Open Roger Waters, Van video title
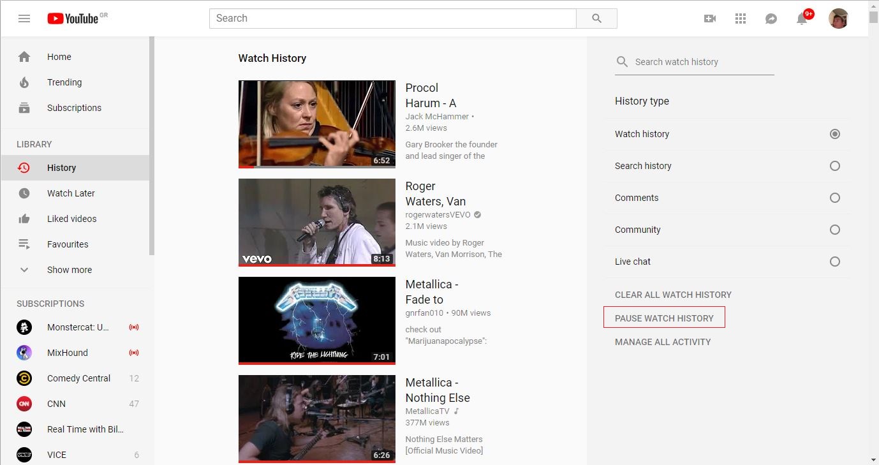Screen dimensions: 879x465 pos(436,194)
